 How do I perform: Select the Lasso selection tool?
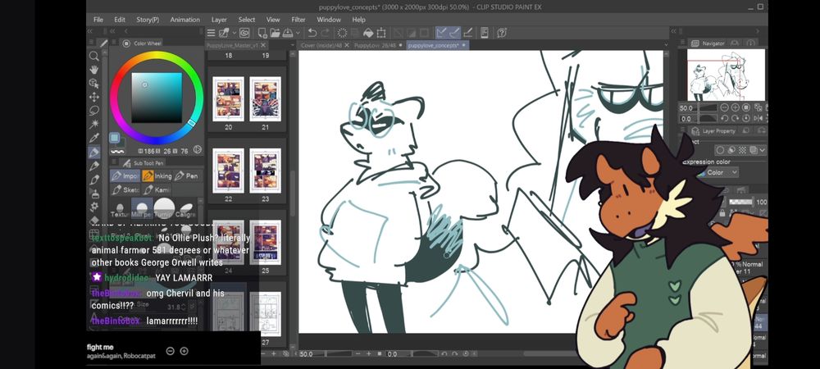point(94,111)
